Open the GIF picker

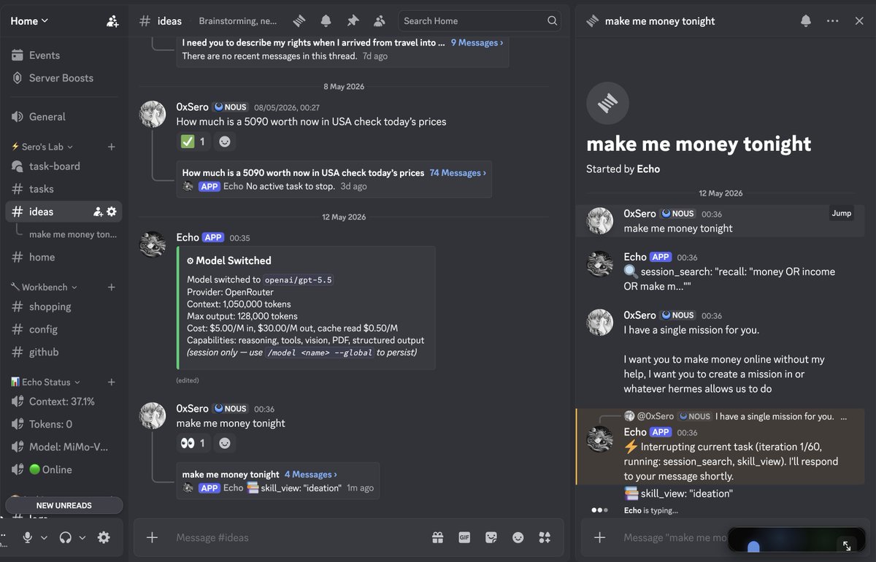(x=464, y=538)
